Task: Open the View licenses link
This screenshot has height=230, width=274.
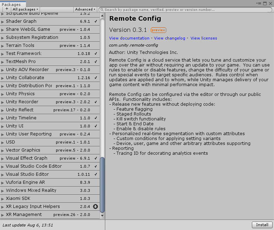Action: click(x=204, y=38)
